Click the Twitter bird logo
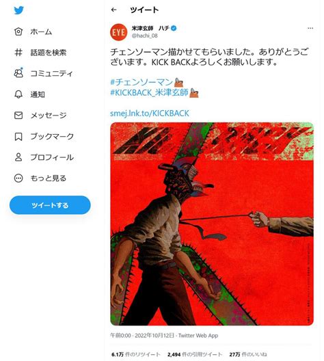The width and height of the screenshot is (324, 361). point(18,10)
